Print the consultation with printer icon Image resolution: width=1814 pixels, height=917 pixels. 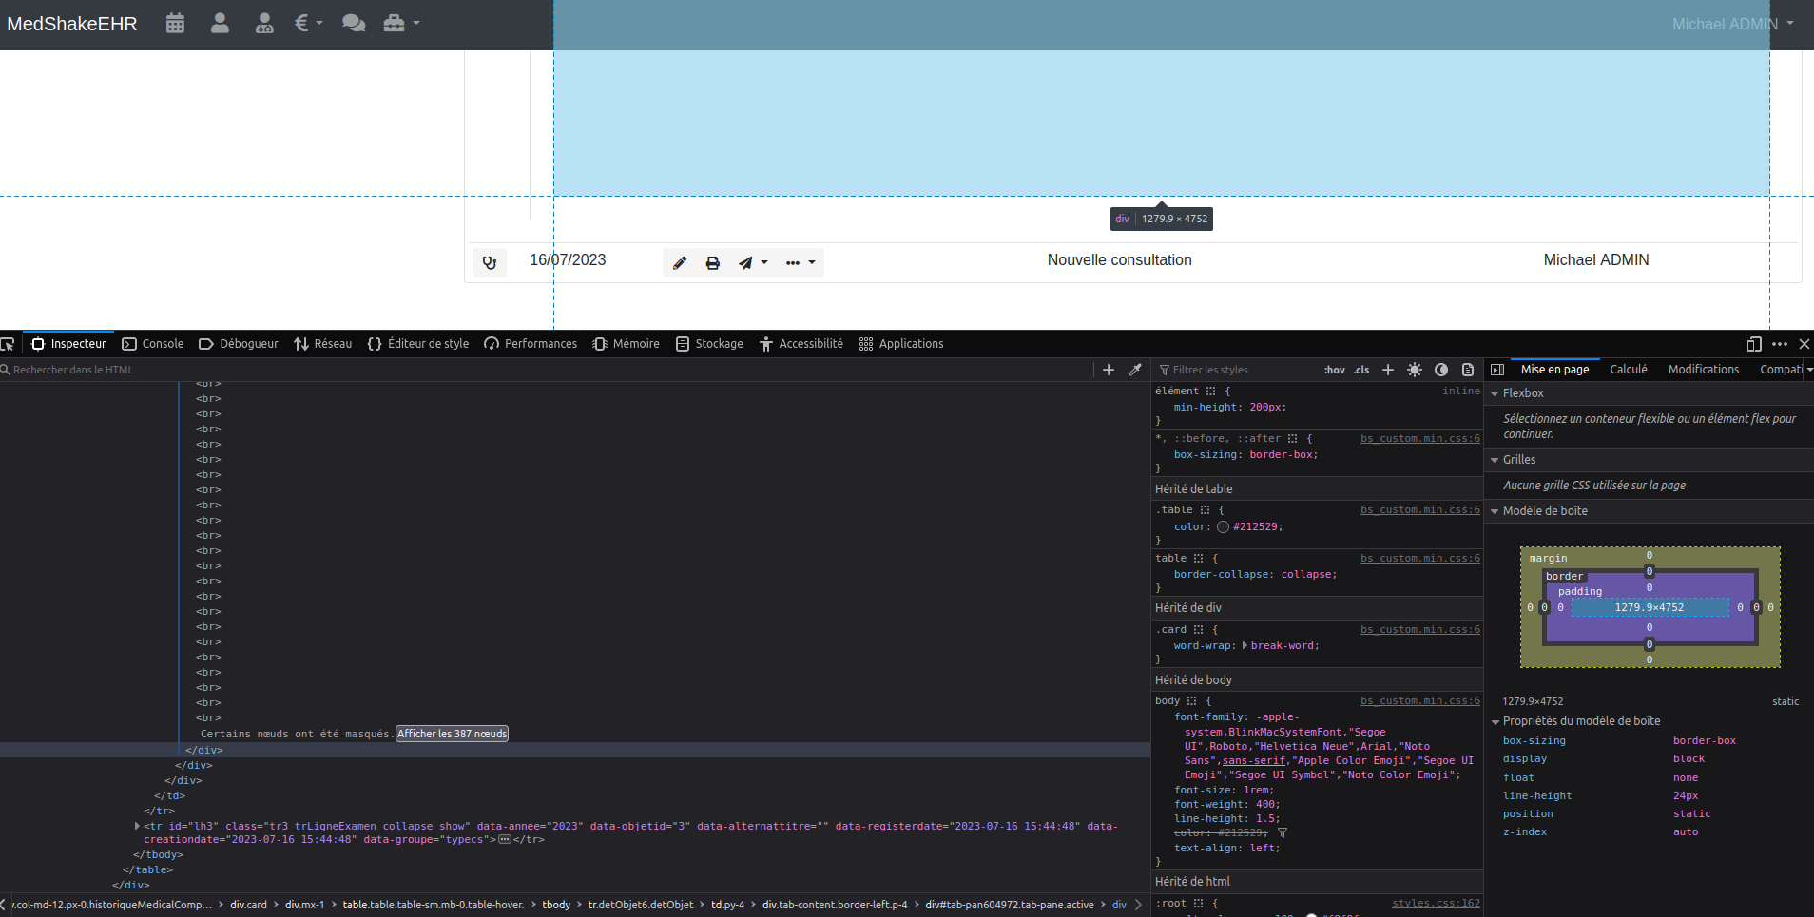pos(712,263)
